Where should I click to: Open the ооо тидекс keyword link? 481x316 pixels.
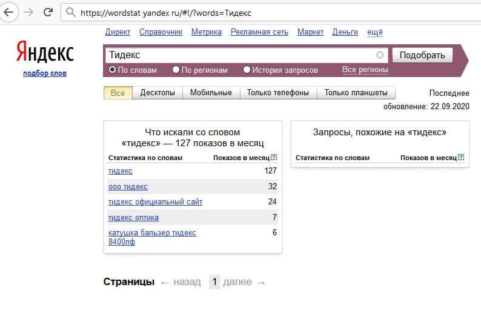(x=128, y=186)
